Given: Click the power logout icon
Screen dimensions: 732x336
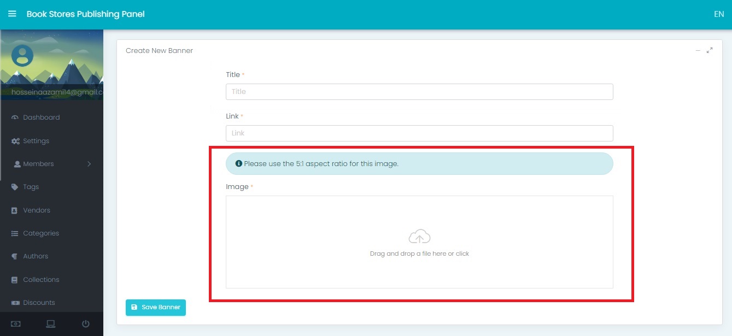Looking at the screenshot, I should [86, 324].
